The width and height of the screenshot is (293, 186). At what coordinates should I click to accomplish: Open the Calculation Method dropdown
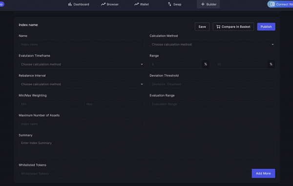[212, 45]
